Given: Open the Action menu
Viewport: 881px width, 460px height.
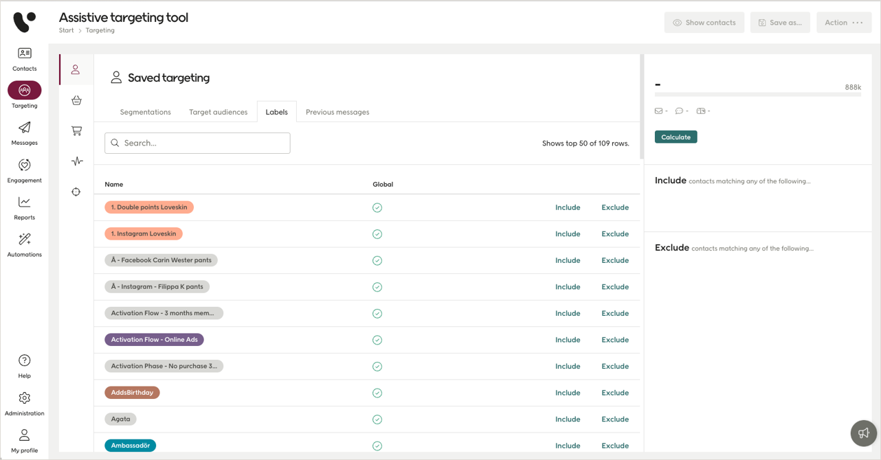Looking at the screenshot, I should 844,22.
